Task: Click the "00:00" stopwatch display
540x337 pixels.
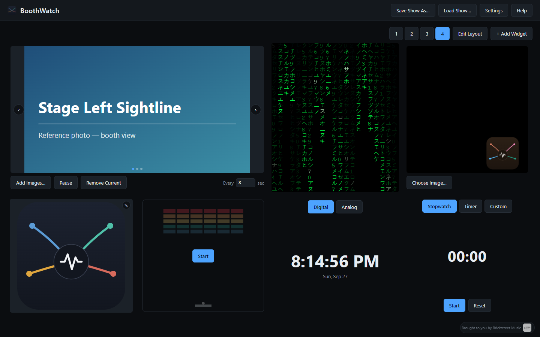Action: click(467, 256)
